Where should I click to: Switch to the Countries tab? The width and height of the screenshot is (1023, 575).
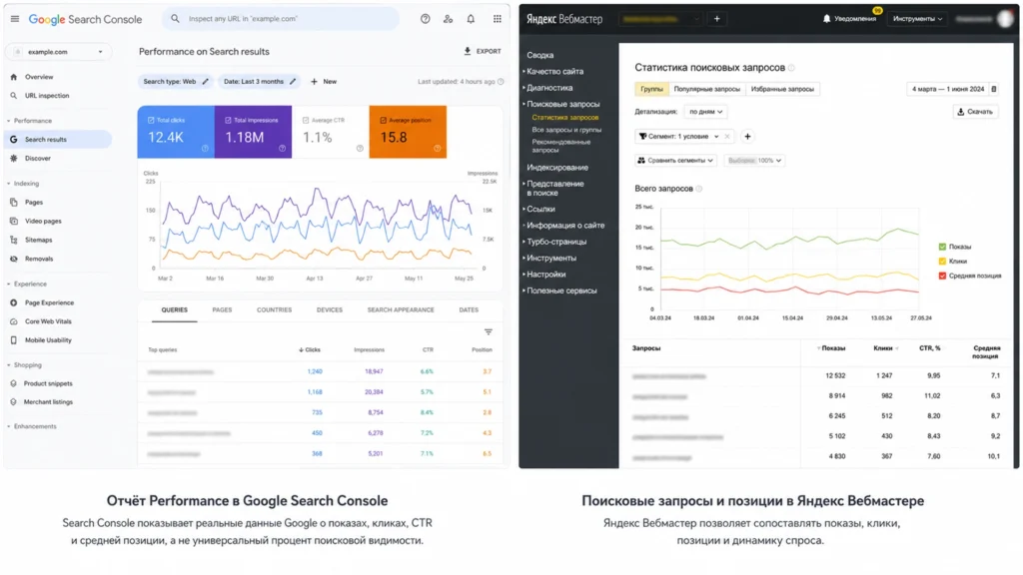pos(274,310)
